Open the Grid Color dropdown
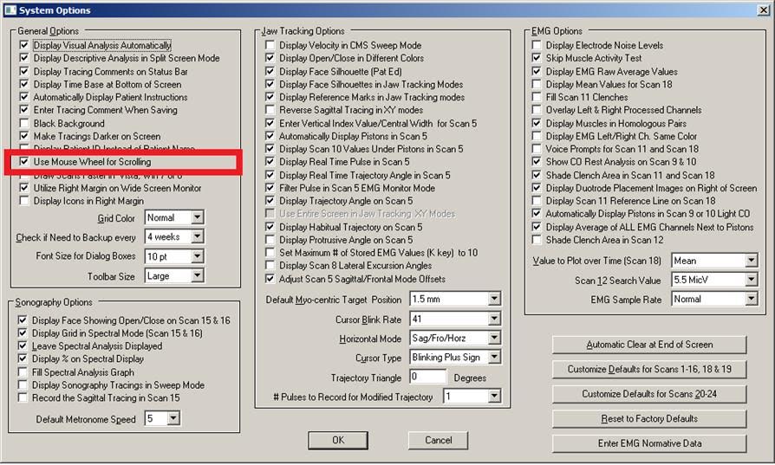This screenshot has height=465, width=775. 196,218
